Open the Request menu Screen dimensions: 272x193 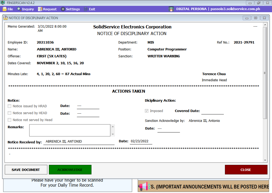(47, 9)
